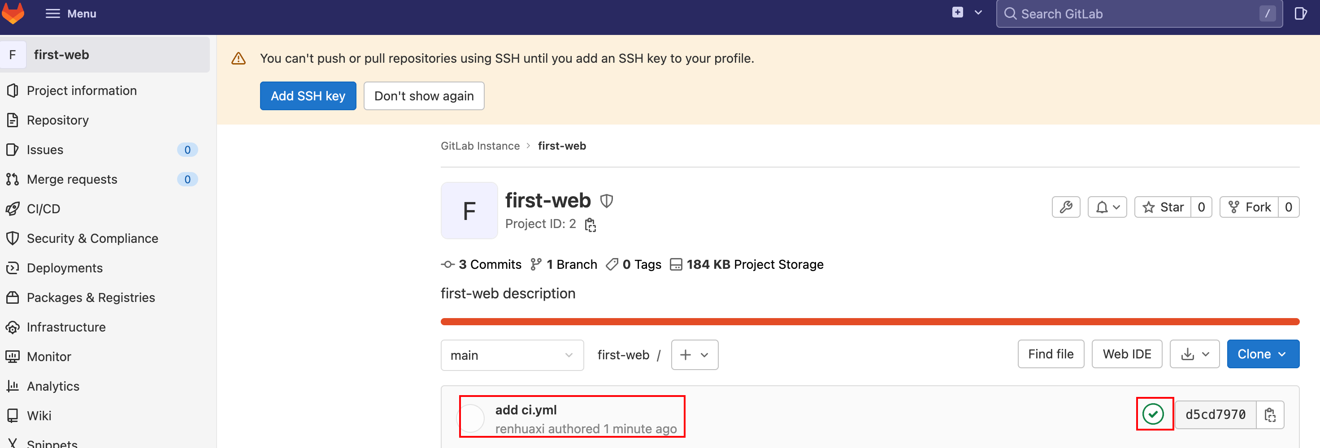
Task: Click the wrench admin settings icon
Action: pos(1066,207)
